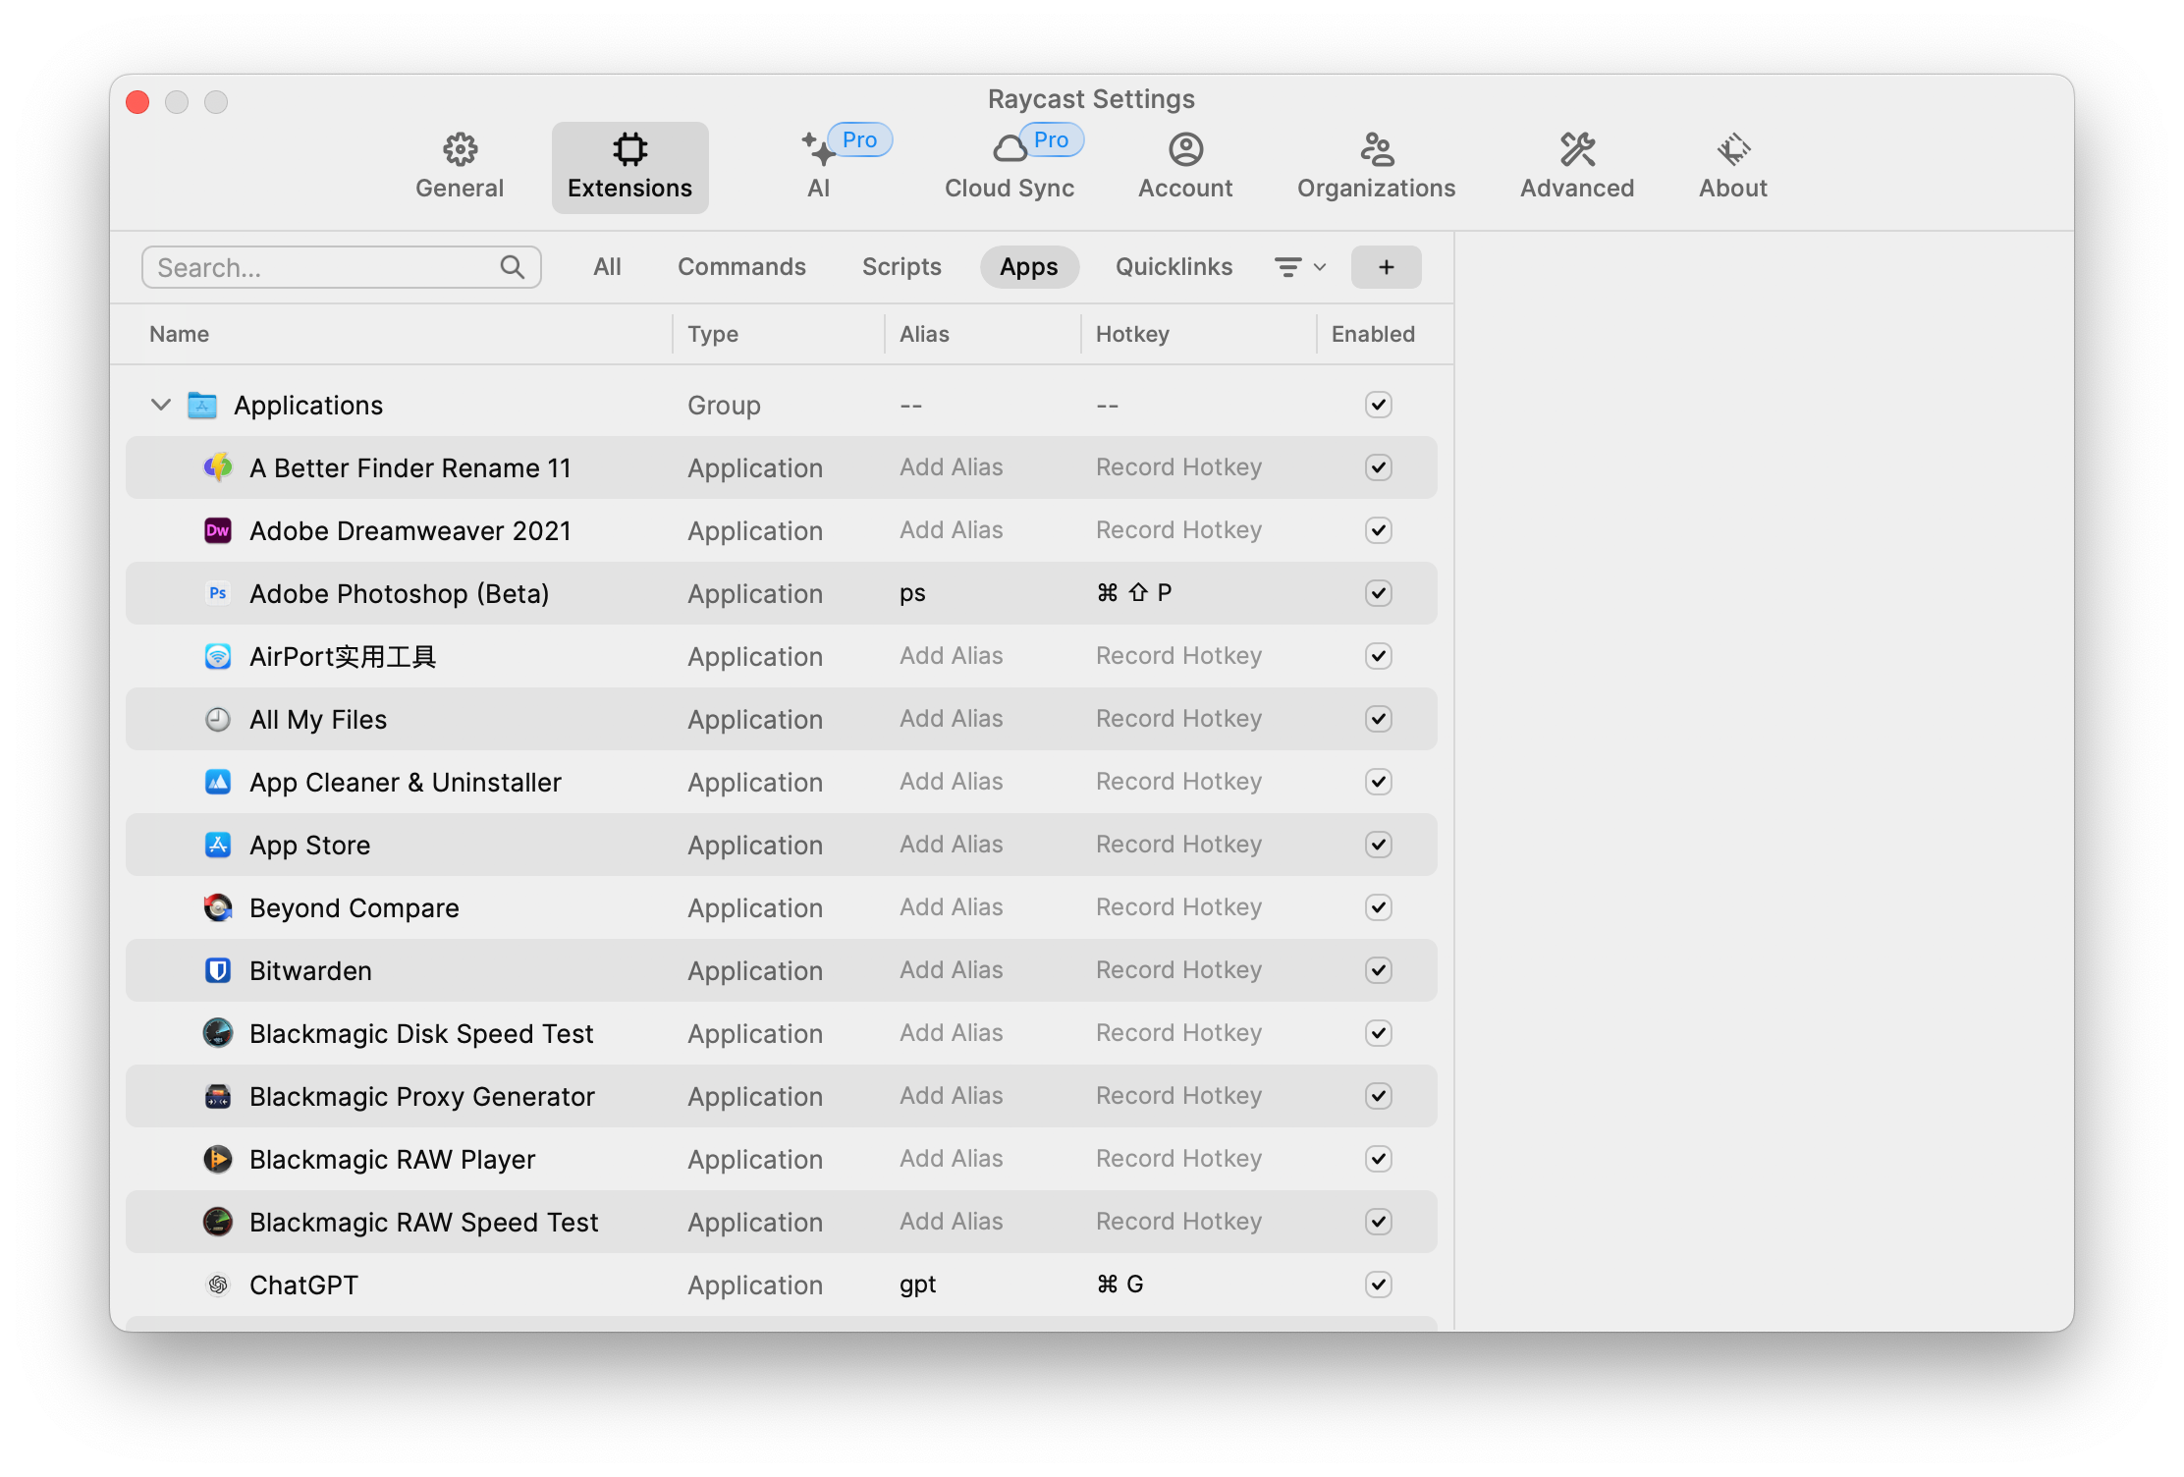2184x1477 pixels.
Task: Toggle Beyond Compare enabled checkbox
Action: click(1378, 907)
